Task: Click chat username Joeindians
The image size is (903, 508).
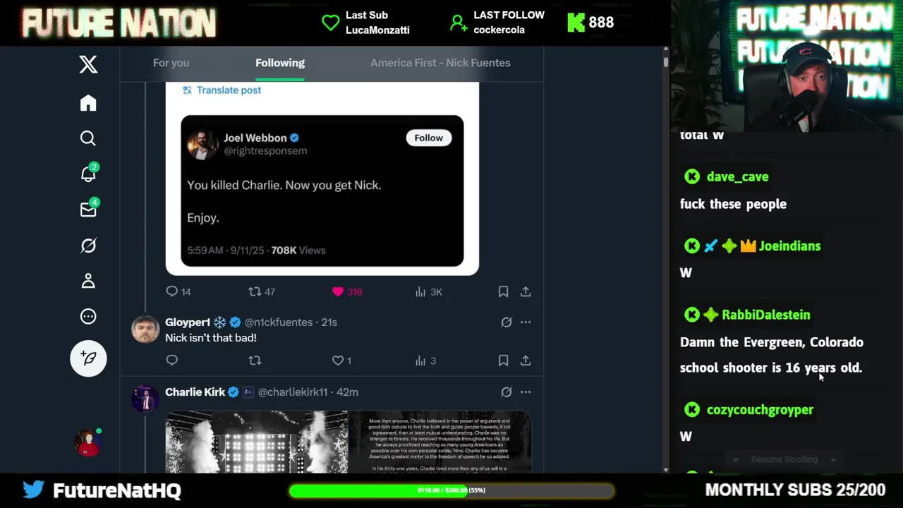Action: pos(789,246)
